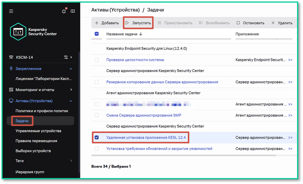The height and width of the screenshot is (184, 303).
Task: Click KSCM-14 server settings sliders icon
Action: [x=66, y=57]
